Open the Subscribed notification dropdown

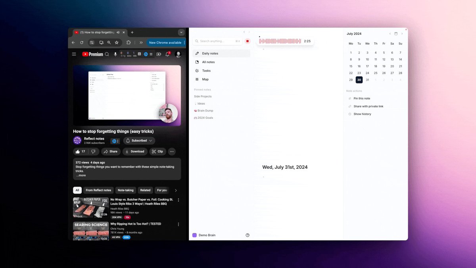coord(139,141)
